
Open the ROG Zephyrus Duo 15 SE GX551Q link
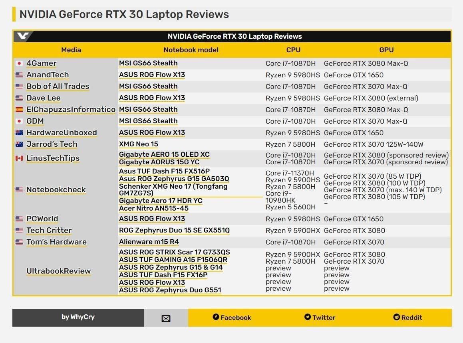tap(174, 231)
